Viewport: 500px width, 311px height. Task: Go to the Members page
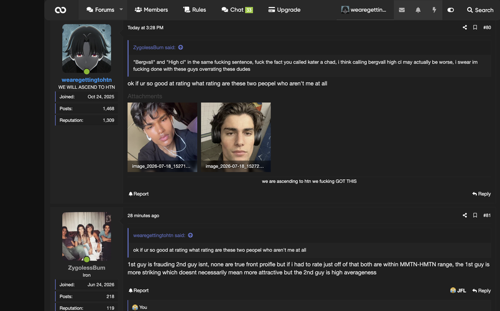[x=151, y=10]
